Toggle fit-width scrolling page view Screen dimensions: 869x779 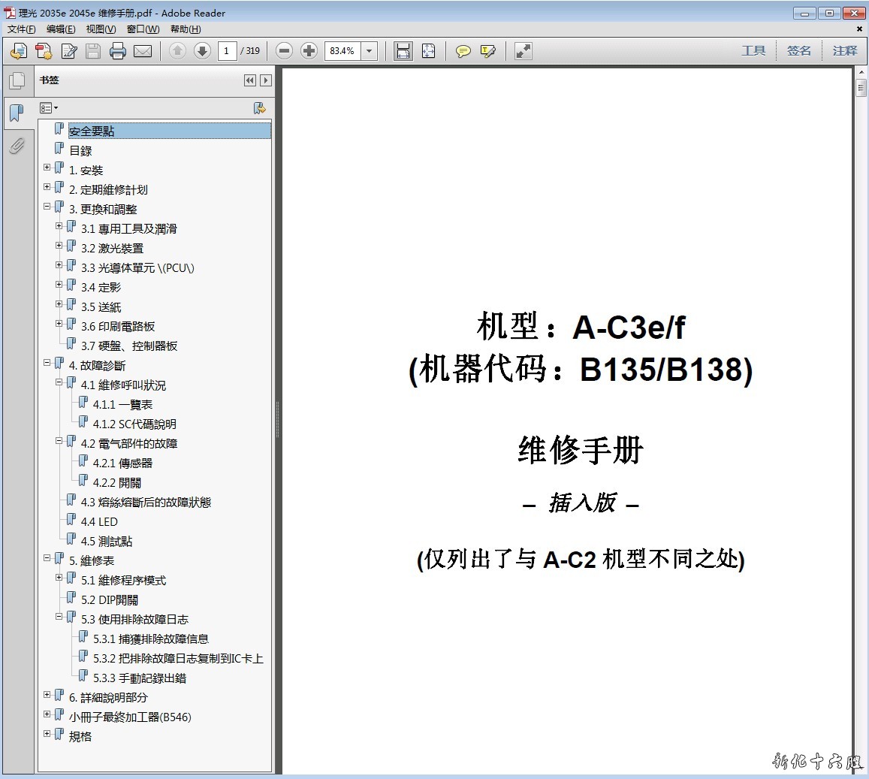[403, 51]
